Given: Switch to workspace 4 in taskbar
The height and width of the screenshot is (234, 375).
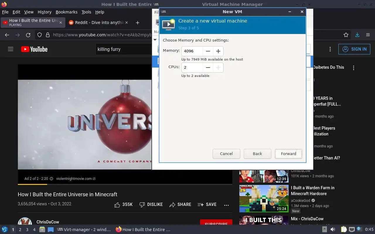Looking at the screenshot, I should pyautogui.click(x=34, y=230).
